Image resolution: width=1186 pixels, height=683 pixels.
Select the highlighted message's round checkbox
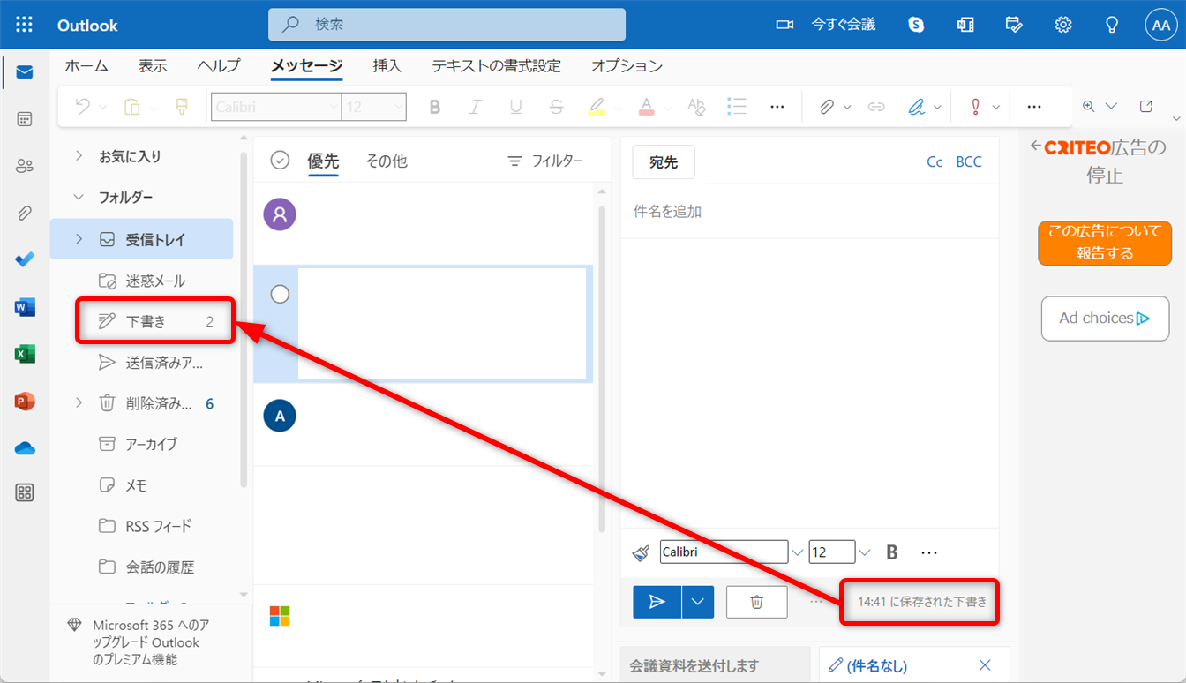click(280, 295)
